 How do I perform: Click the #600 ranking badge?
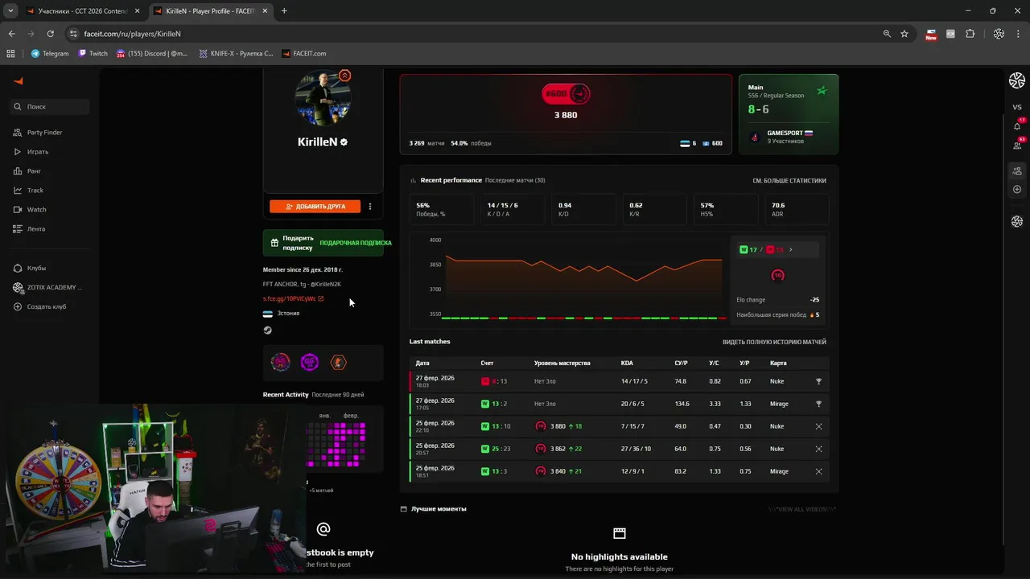566,94
